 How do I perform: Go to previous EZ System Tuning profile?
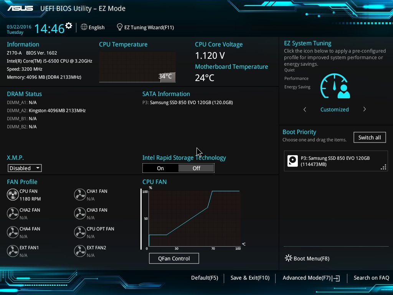tap(305, 109)
